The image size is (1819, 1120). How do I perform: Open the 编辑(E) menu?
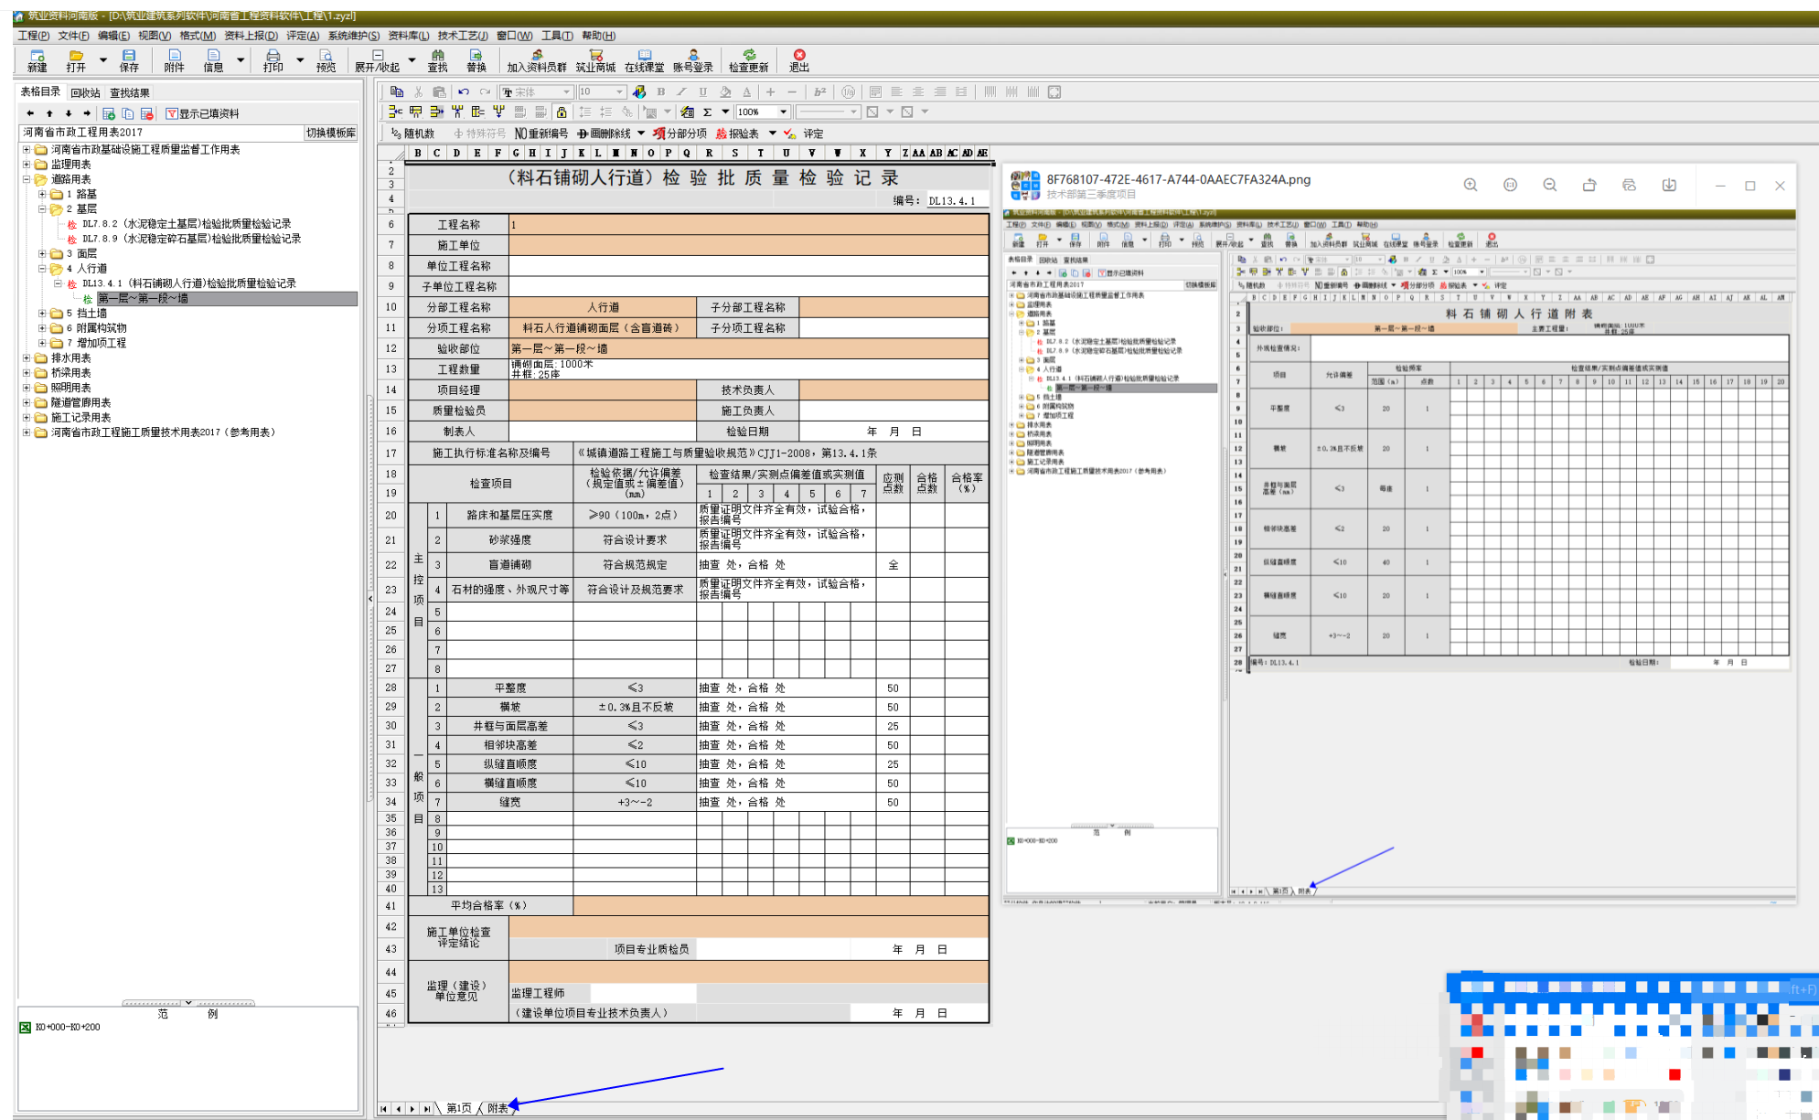(113, 36)
